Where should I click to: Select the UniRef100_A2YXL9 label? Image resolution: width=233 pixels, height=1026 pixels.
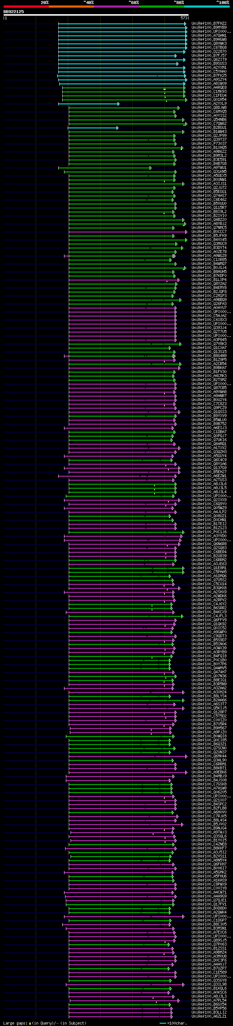pyautogui.click(x=209, y=104)
